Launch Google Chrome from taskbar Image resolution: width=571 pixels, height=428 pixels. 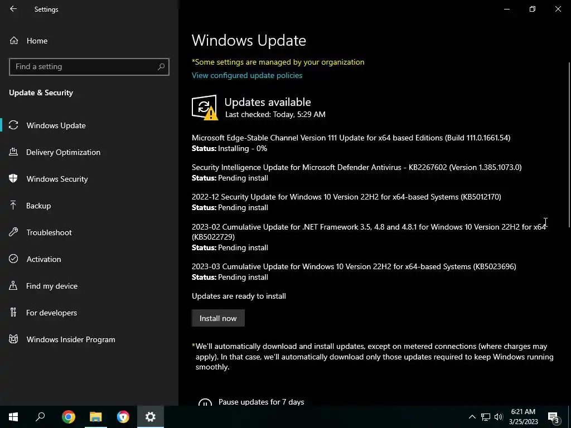[x=69, y=417]
